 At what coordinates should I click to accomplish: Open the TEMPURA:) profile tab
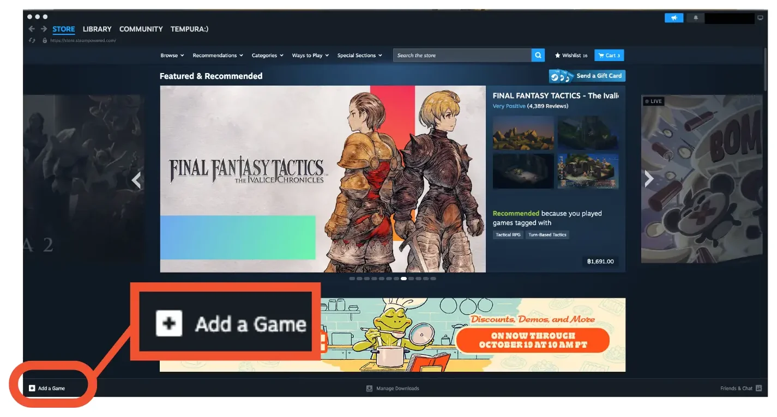(x=189, y=29)
